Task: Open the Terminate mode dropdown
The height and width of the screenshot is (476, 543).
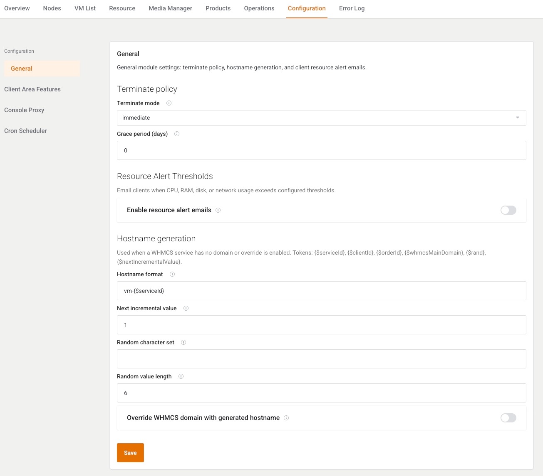Action: (x=321, y=118)
